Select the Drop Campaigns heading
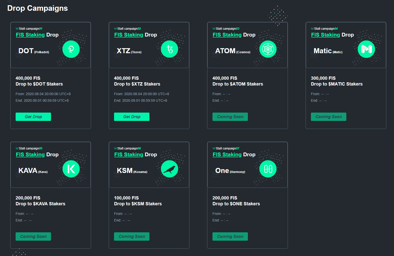 coord(38,8)
